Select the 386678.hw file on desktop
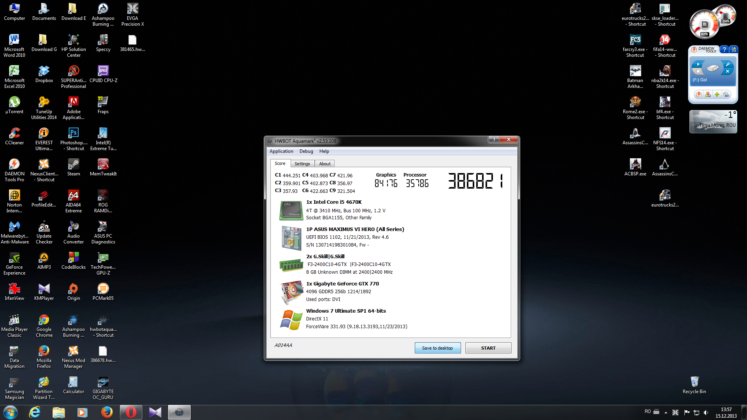Screen dimensions: 747x420 tap(103, 354)
